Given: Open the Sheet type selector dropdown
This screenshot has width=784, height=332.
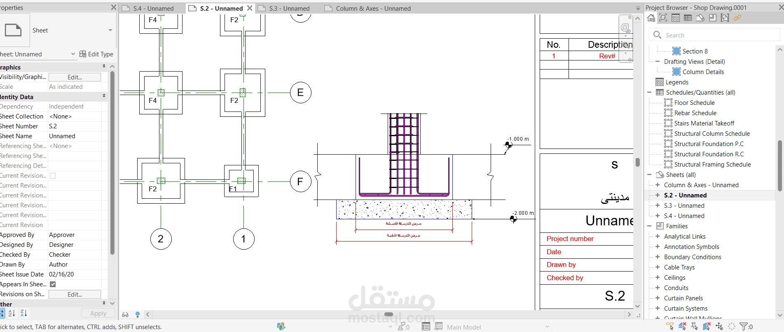Looking at the screenshot, I should click(x=110, y=30).
